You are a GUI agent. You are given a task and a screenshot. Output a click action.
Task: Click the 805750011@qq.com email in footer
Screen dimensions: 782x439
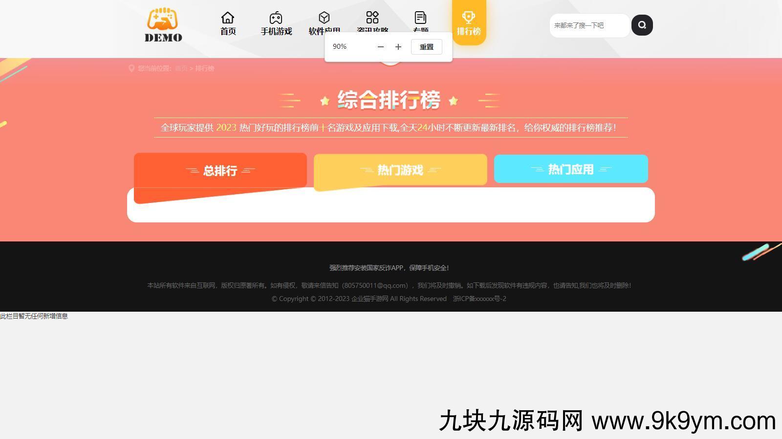pyautogui.click(x=376, y=285)
